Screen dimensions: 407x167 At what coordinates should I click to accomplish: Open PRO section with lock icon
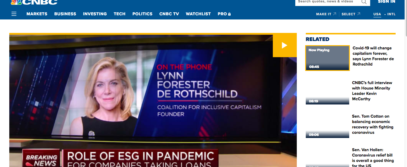pyautogui.click(x=224, y=14)
